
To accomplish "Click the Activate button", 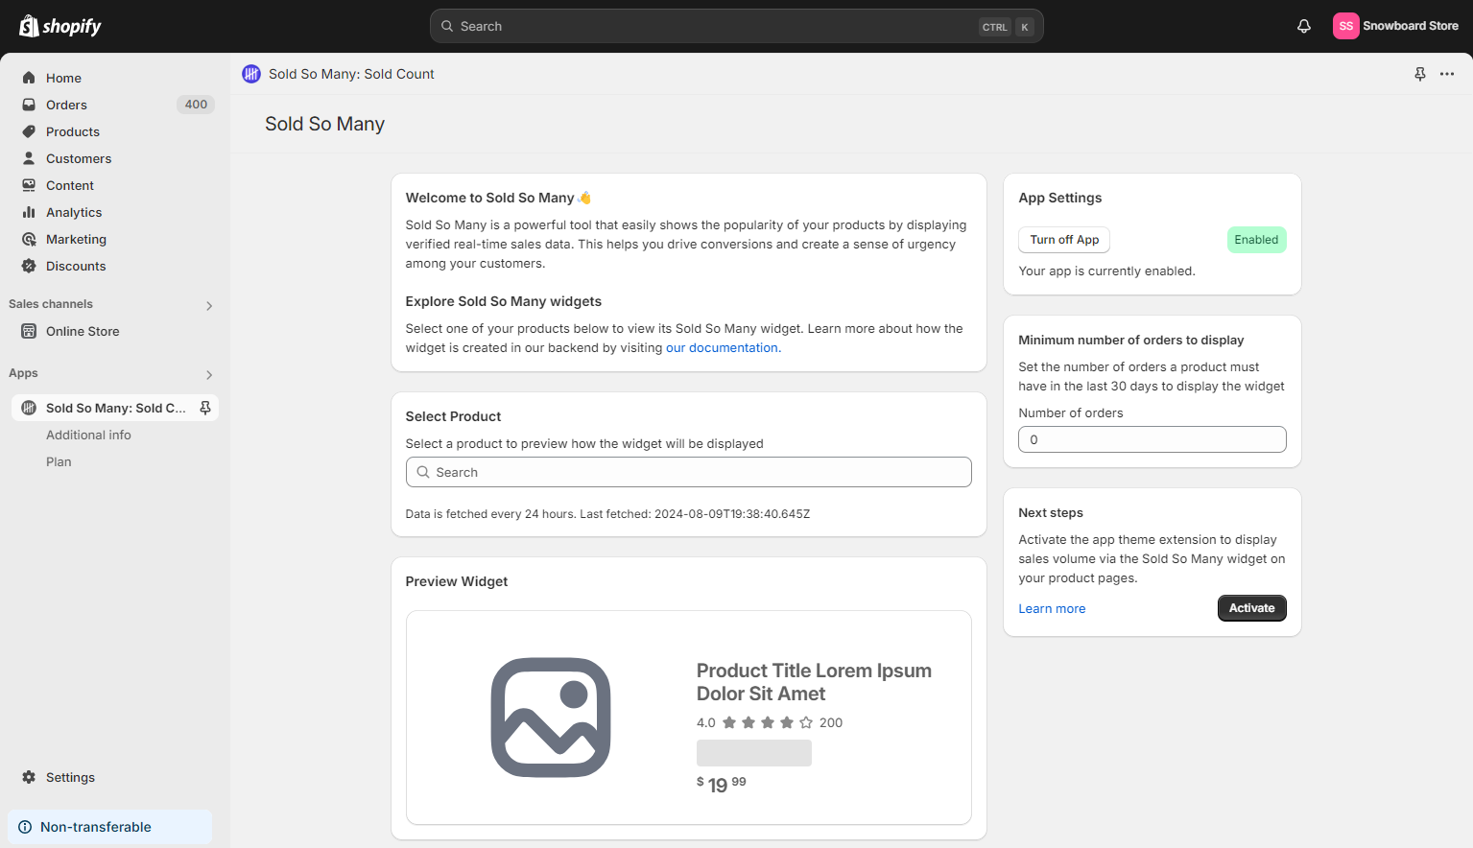I will 1251,608.
